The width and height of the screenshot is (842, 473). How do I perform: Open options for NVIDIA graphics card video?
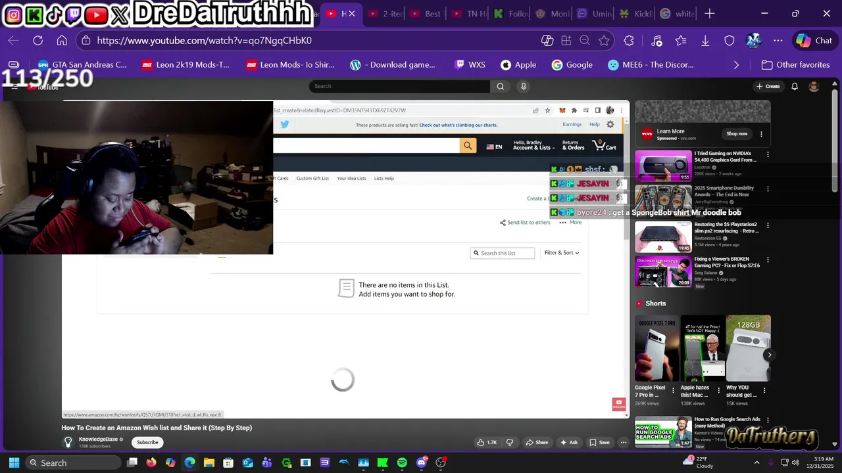point(768,154)
